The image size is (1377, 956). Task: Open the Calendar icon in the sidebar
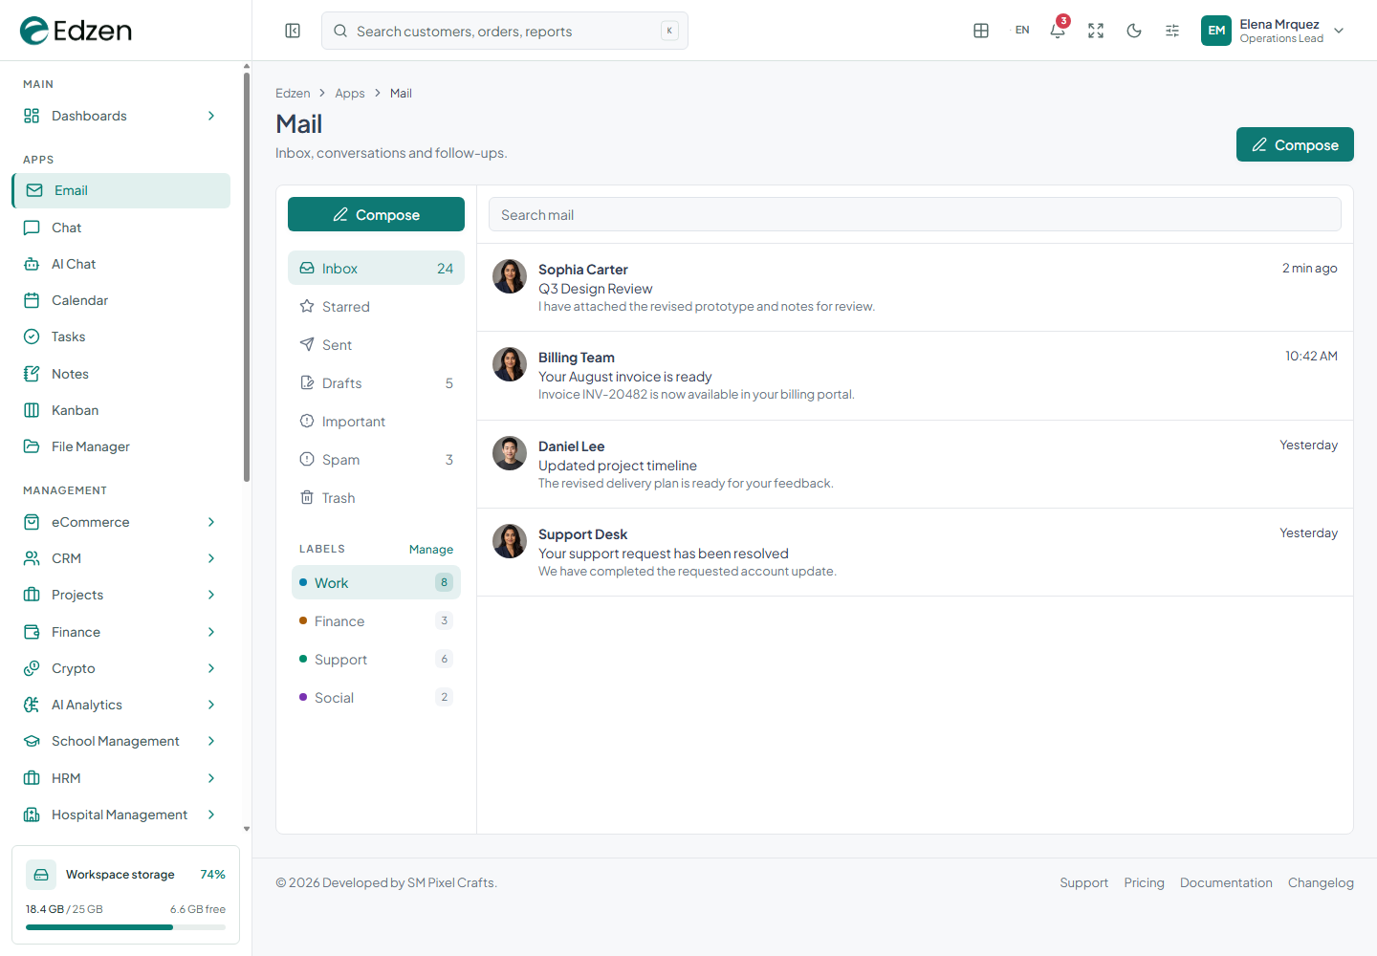tap(32, 300)
